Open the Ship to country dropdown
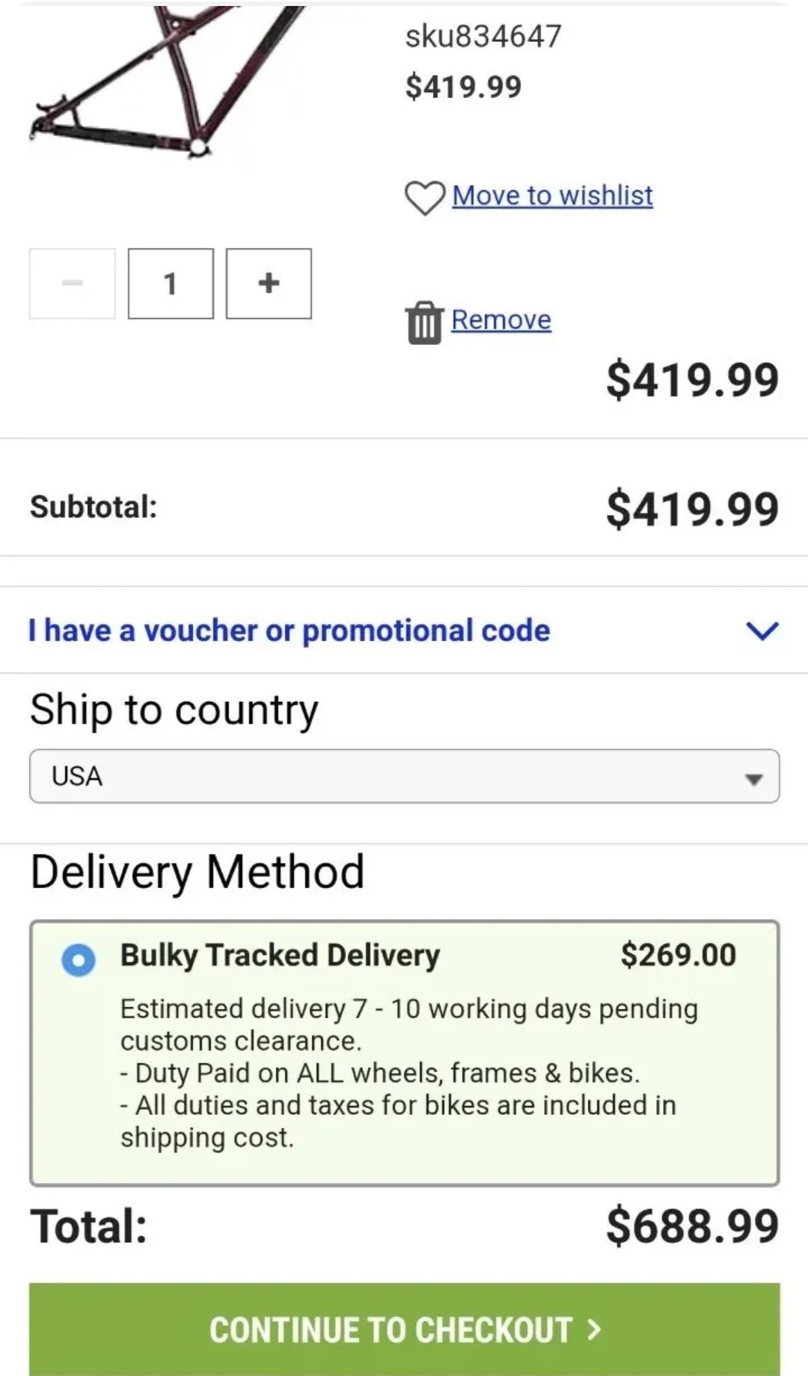This screenshot has height=1376, width=808. 404,776
